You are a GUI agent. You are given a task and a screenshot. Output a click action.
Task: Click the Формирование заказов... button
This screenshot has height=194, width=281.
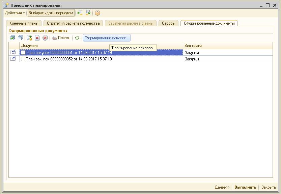click(x=107, y=38)
